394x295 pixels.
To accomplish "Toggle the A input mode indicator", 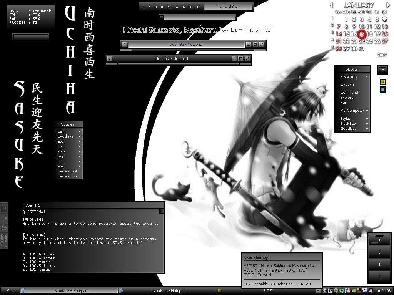I will [x=5, y=220].
